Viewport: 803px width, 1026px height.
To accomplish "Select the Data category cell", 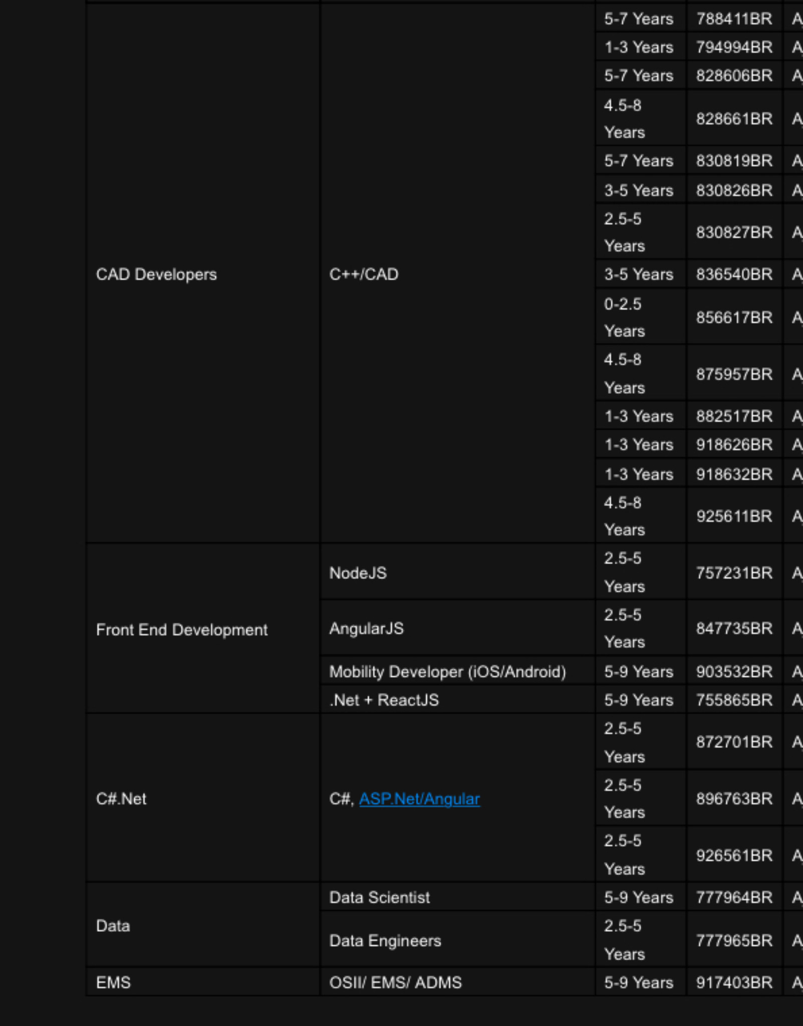I will (203, 925).
